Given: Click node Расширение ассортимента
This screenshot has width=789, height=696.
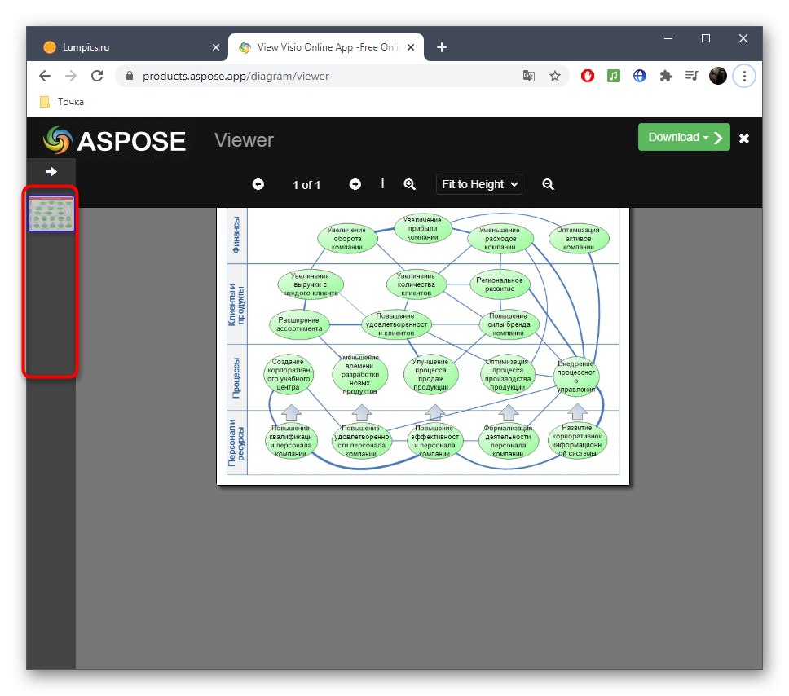Looking at the screenshot, I should click(299, 324).
